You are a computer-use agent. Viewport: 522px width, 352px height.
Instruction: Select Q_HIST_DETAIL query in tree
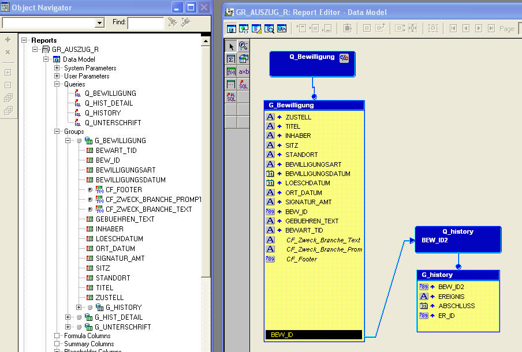tap(109, 103)
